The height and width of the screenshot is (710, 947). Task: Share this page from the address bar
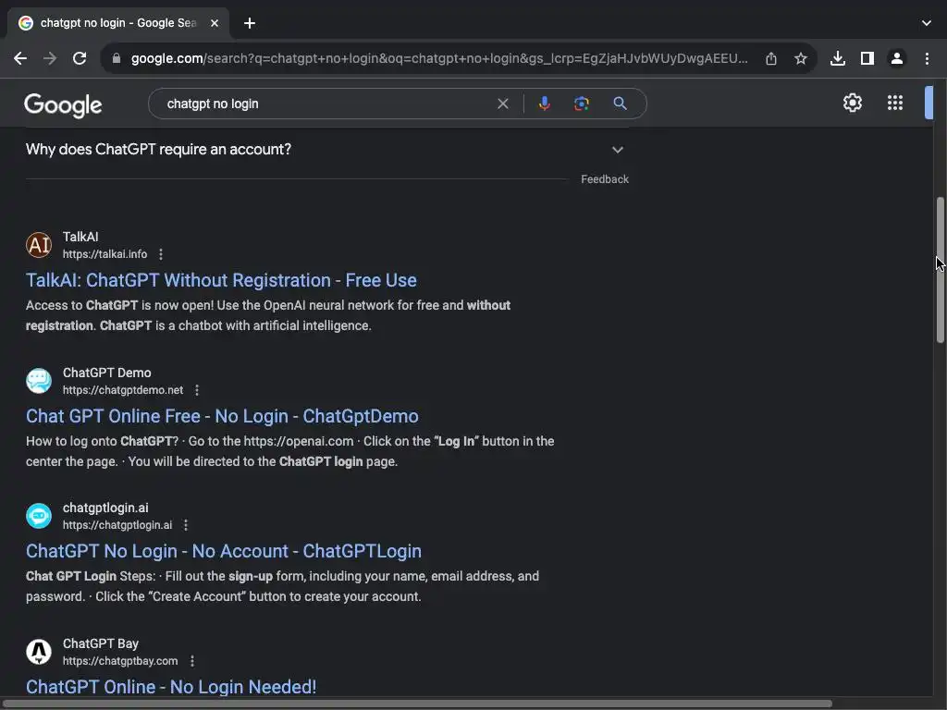pyautogui.click(x=770, y=58)
